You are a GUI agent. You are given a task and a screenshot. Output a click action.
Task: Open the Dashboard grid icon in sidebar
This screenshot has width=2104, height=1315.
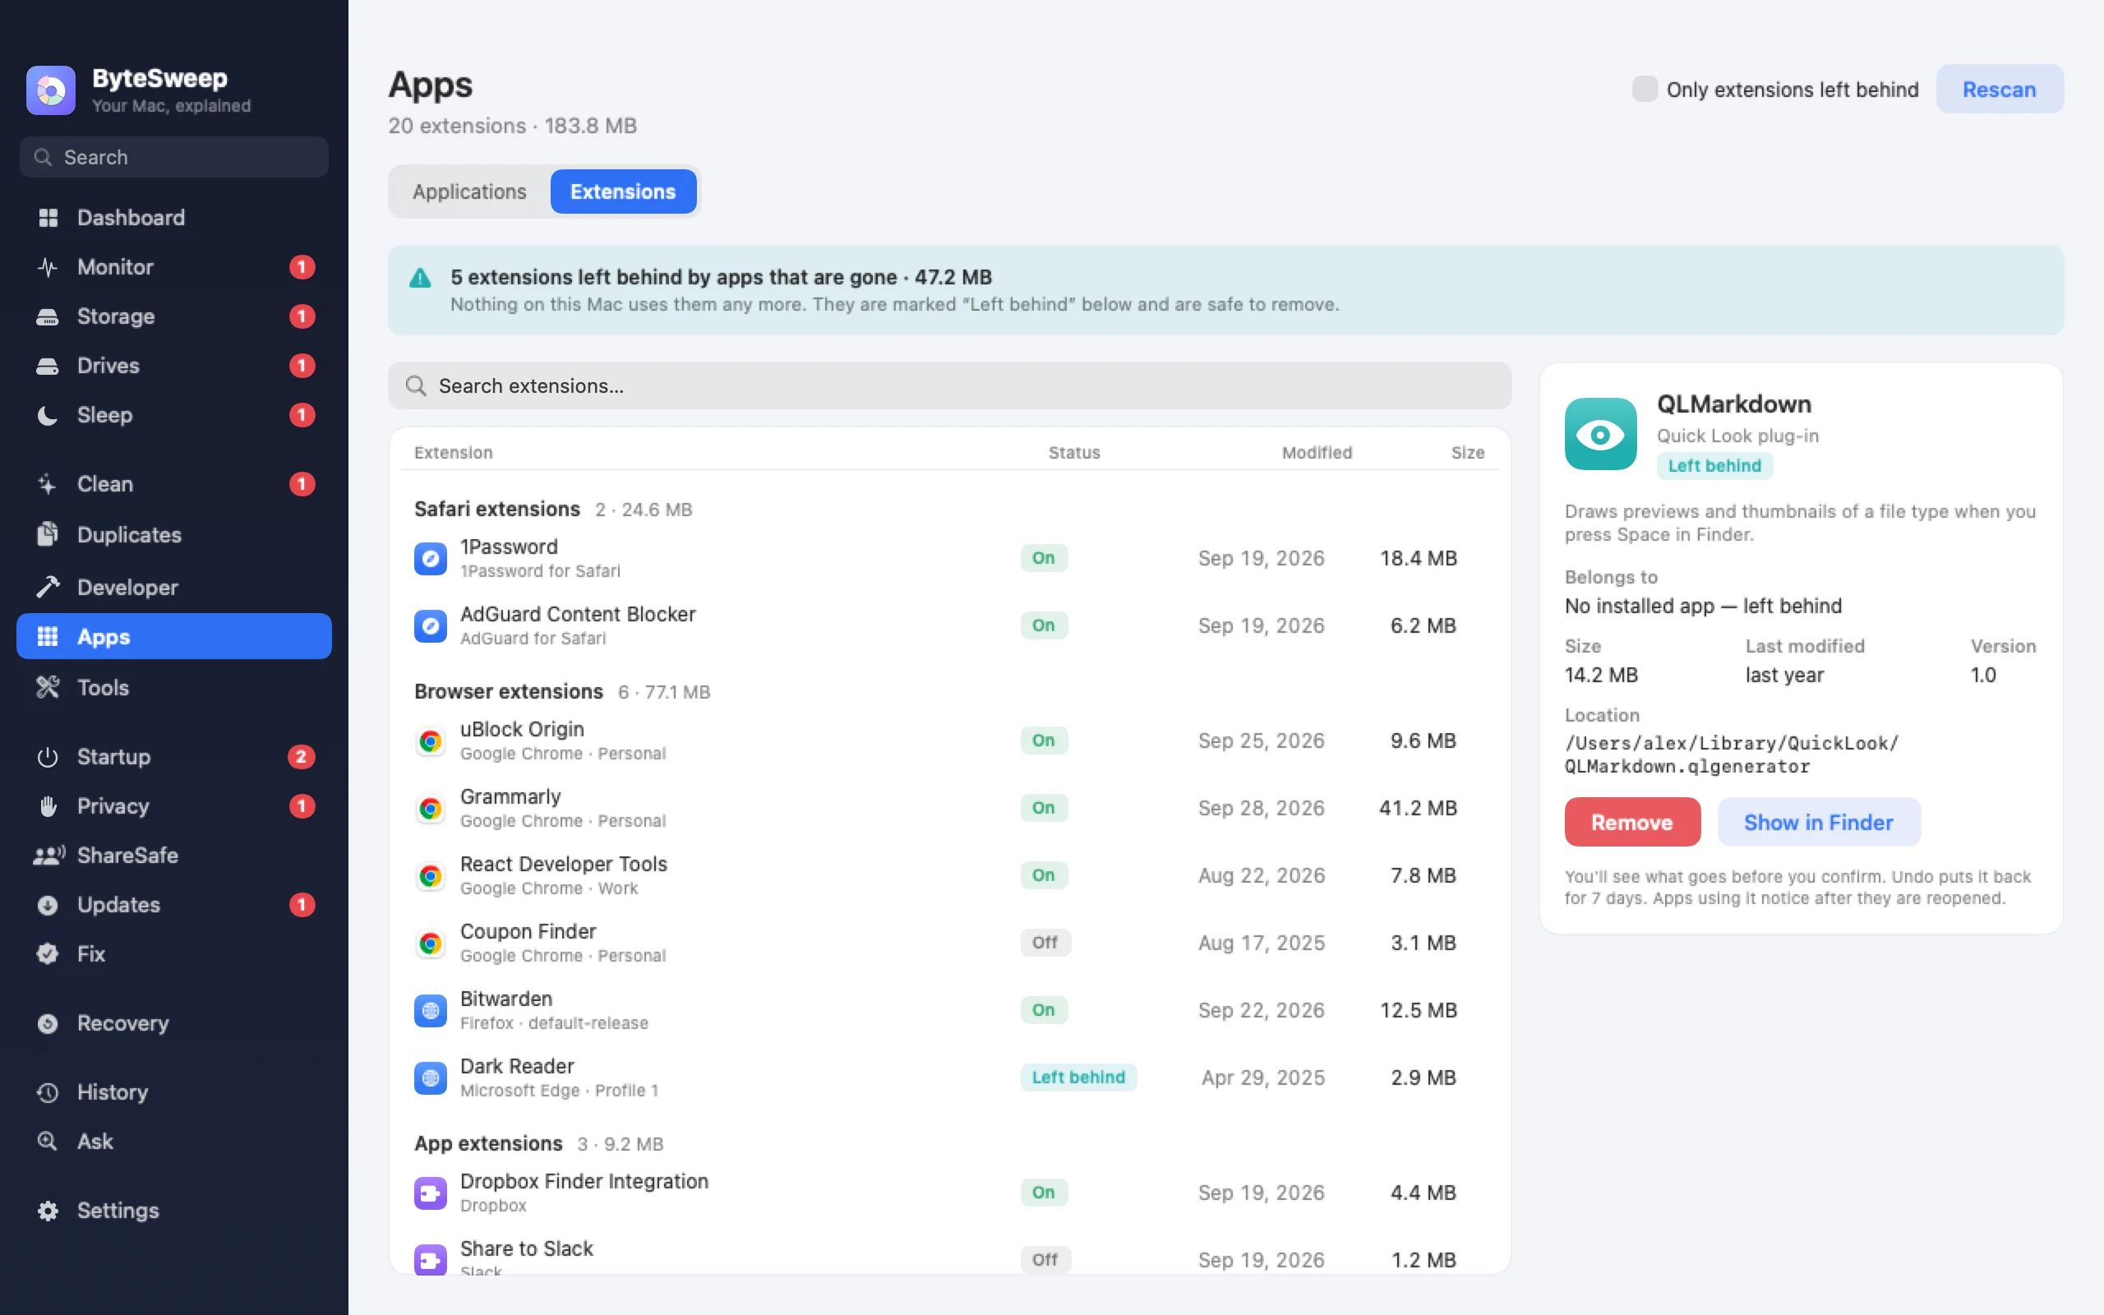pos(48,218)
